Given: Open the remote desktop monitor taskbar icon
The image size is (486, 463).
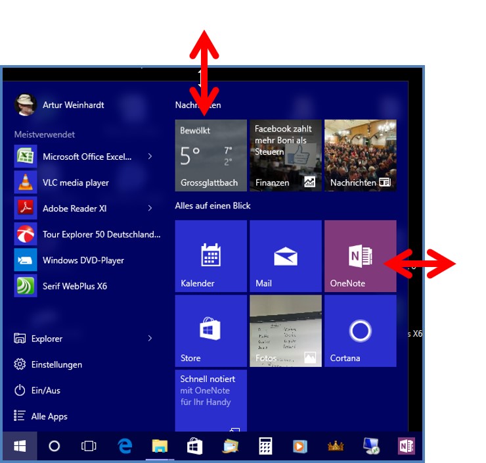Looking at the screenshot, I should tap(371, 447).
